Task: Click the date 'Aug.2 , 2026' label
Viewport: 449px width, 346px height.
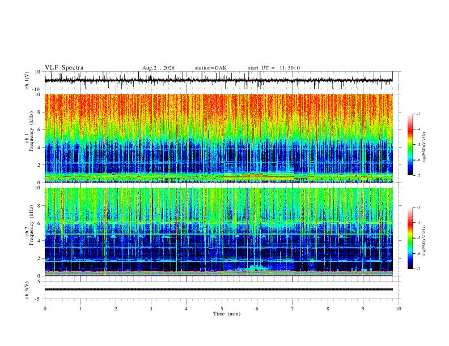Action: pos(158,68)
